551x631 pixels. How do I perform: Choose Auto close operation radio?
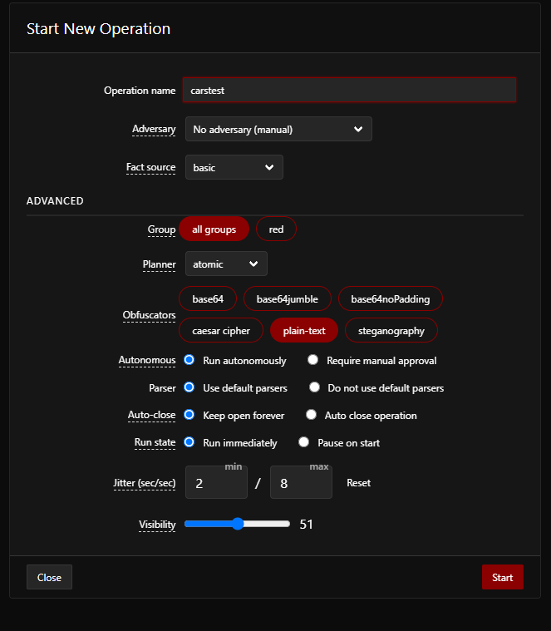[x=312, y=415]
